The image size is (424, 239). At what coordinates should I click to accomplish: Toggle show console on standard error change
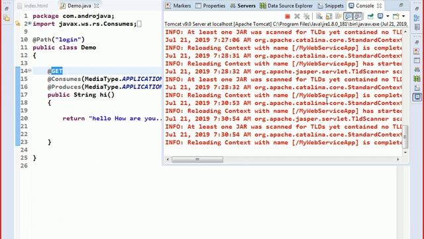point(358,16)
